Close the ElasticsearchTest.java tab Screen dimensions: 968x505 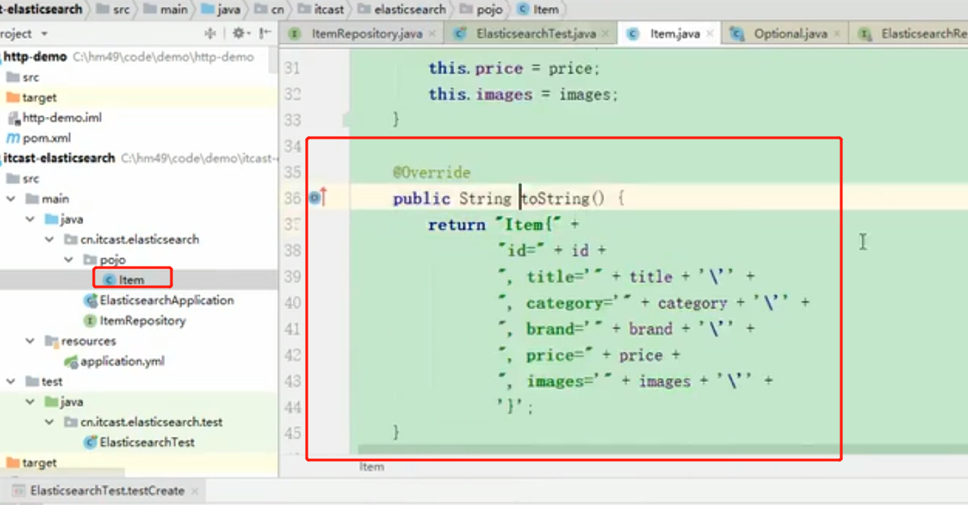point(605,34)
